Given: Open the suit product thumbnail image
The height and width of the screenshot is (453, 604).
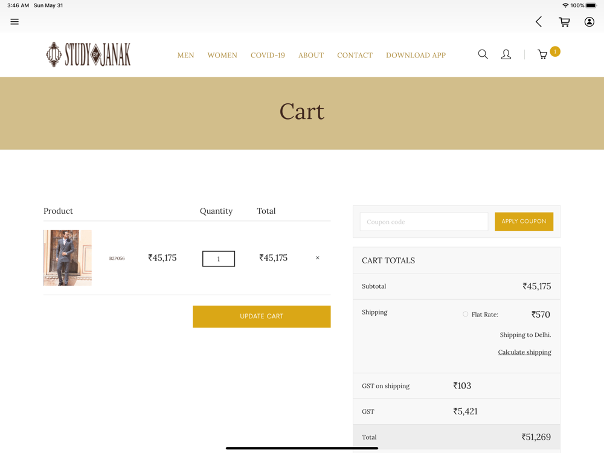Looking at the screenshot, I should click(68, 258).
